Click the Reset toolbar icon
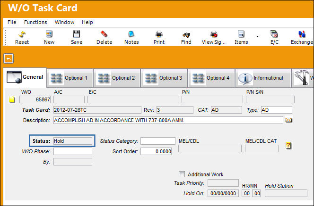Viewport: 314px width, 206px height. click(x=22, y=34)
